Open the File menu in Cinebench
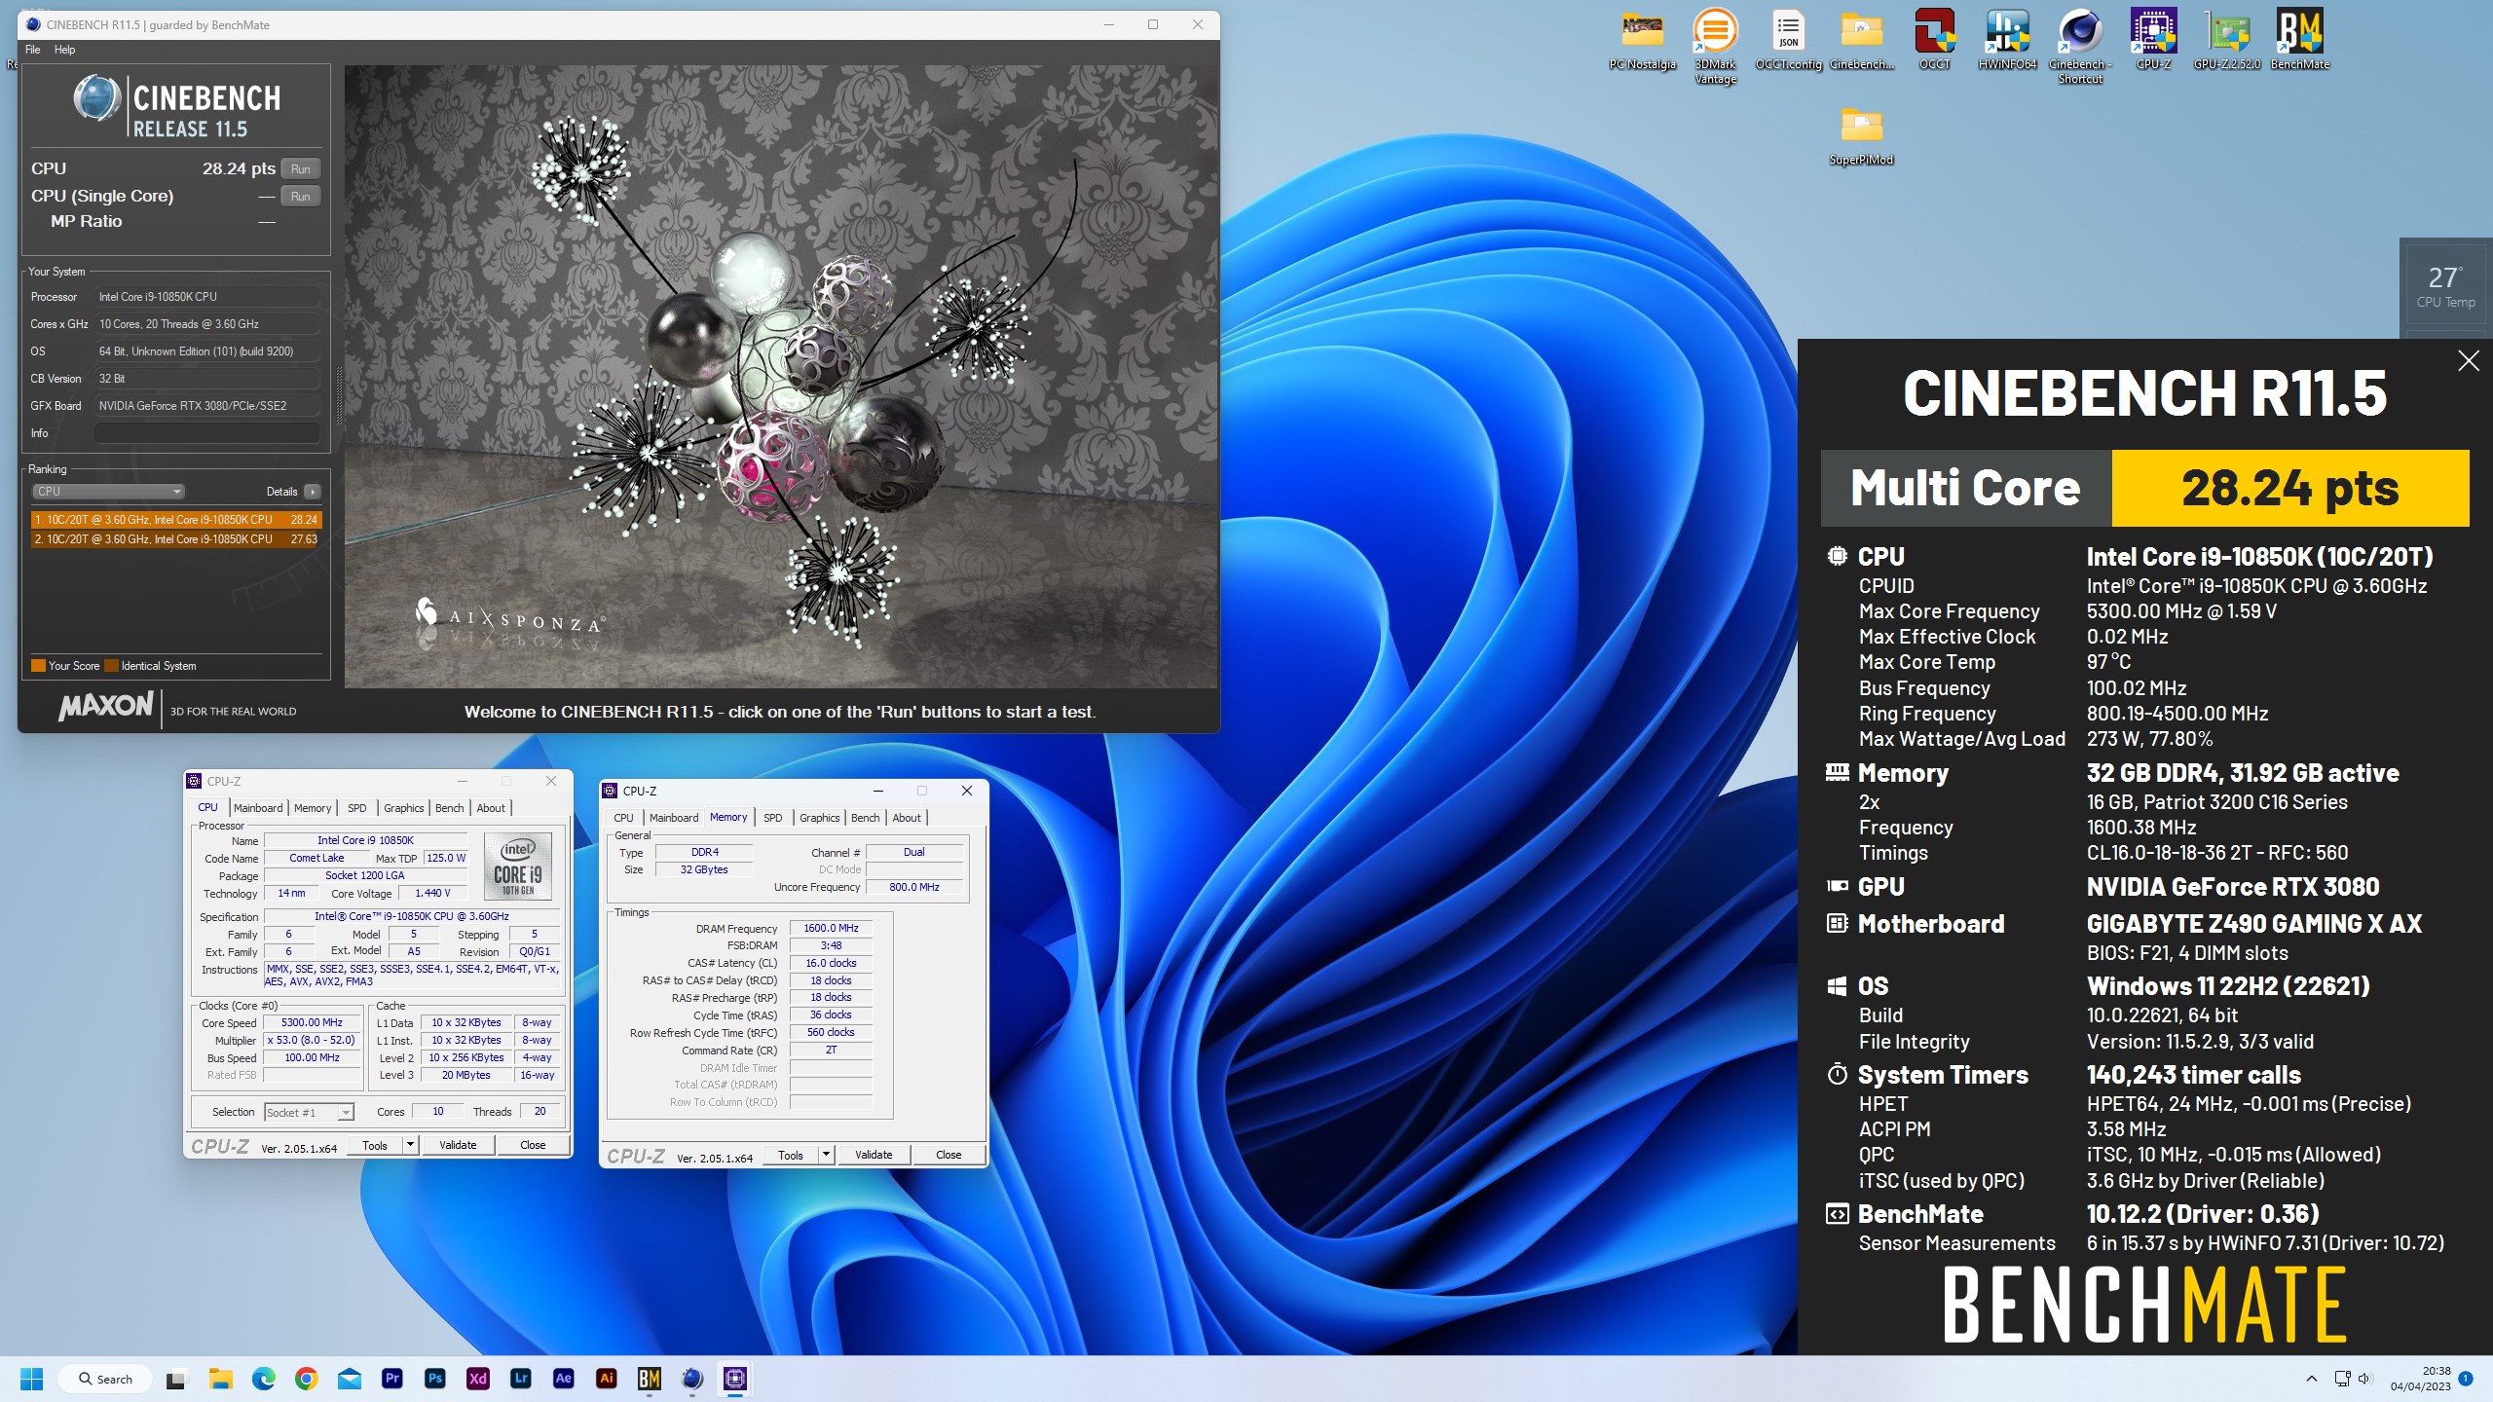Viewport: 2493px width, 1402px height. pyautogui.click(x=32, y=50)
